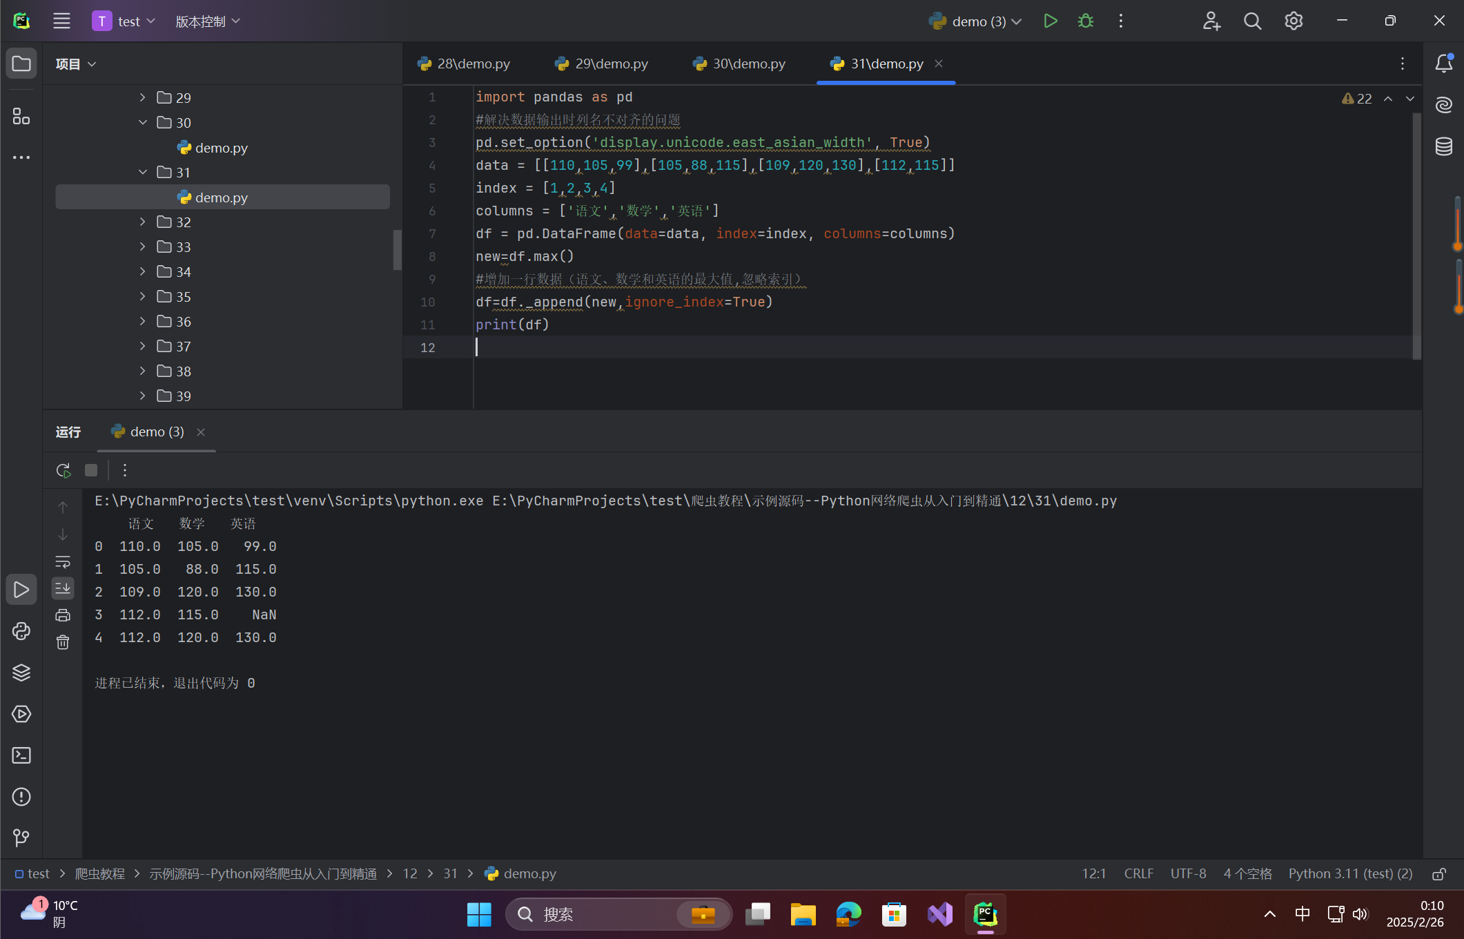
Task: Toggle read-only lock in status bar
Action: click(x=1438, y=874)
